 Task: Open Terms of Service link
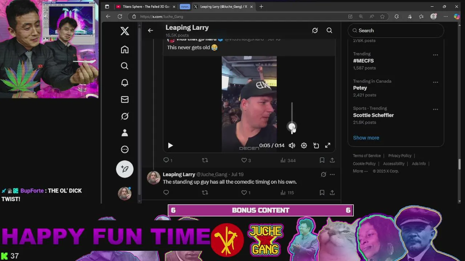click(367, 156)
